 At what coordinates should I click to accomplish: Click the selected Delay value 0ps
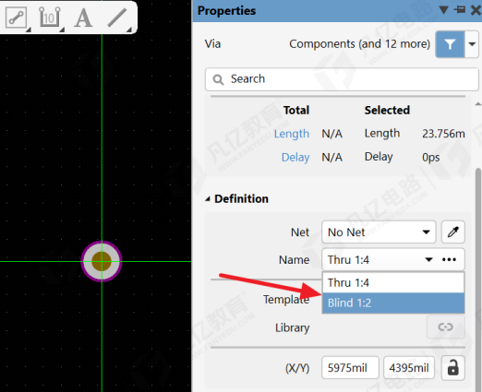coord(431,157)
